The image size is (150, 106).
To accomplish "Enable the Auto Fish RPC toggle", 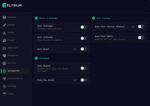I will pos(141,37).
